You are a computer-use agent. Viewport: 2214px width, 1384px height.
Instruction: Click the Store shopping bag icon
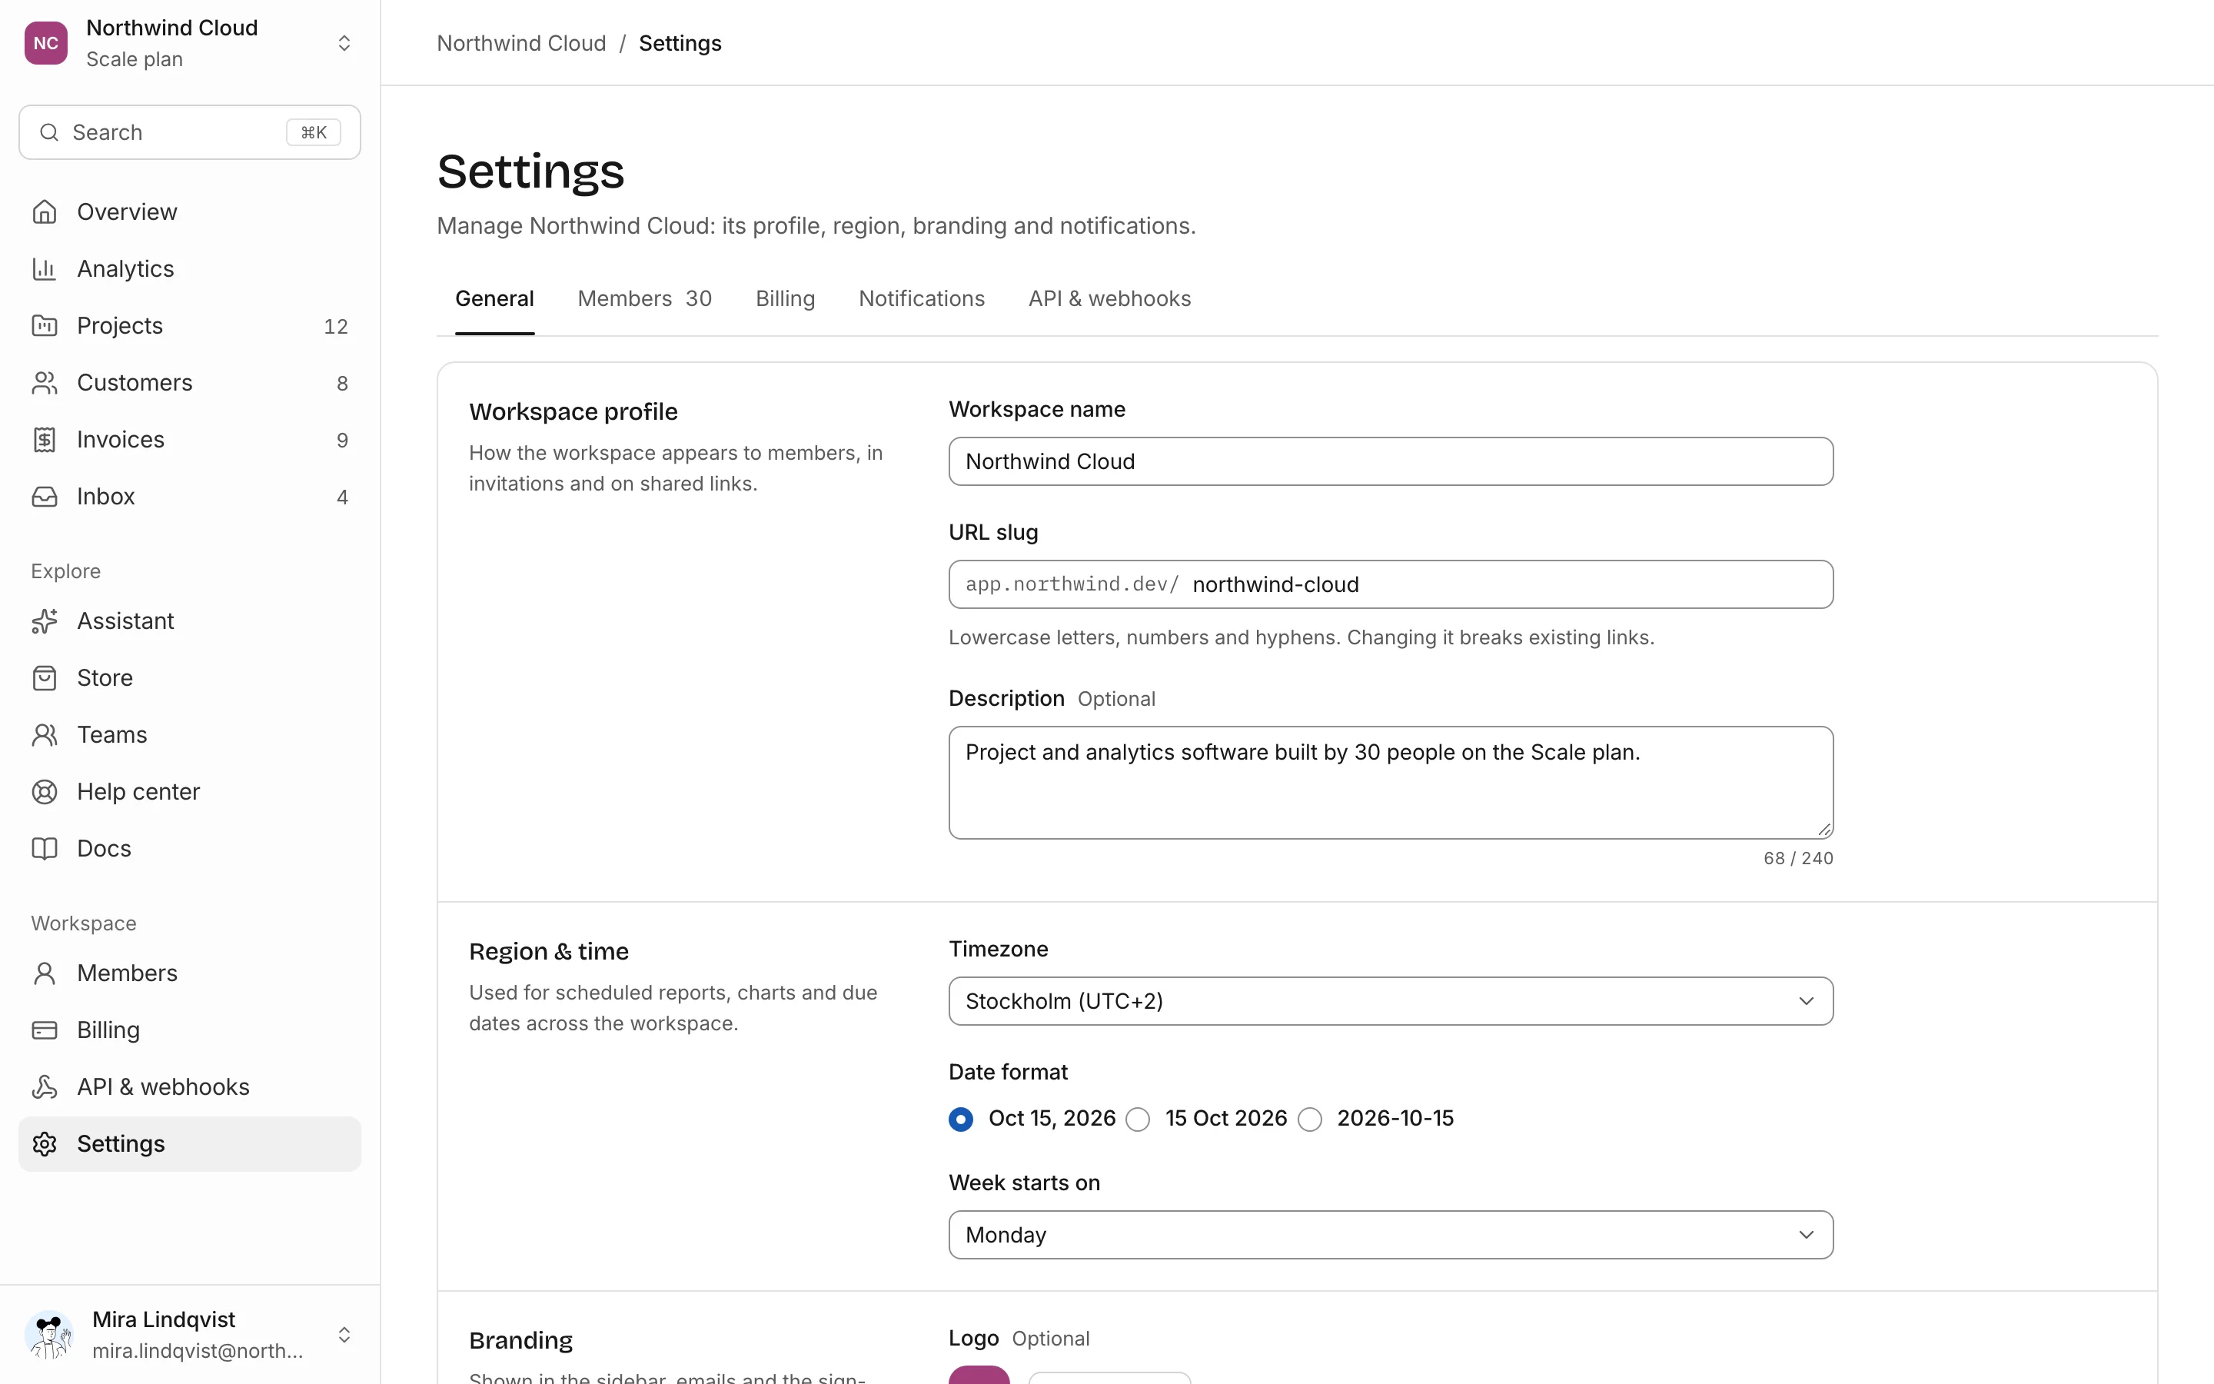coord(44,677)
